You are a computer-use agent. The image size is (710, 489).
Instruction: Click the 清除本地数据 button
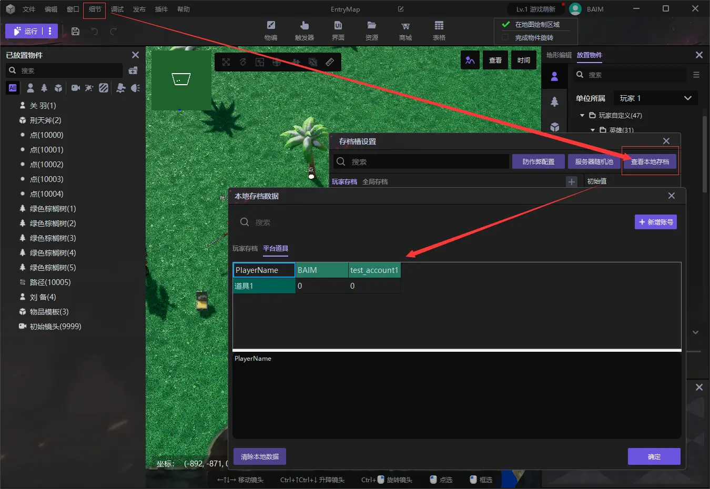[260, 456]
